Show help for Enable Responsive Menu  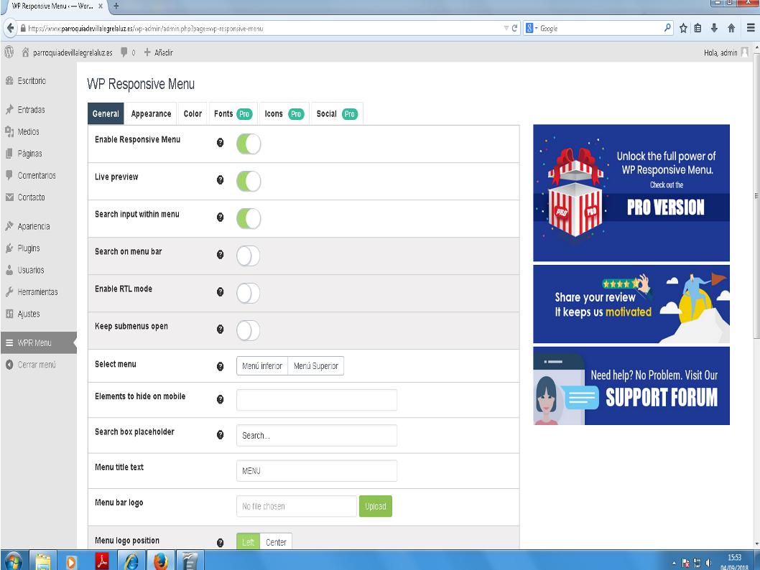tap(220, 142)
